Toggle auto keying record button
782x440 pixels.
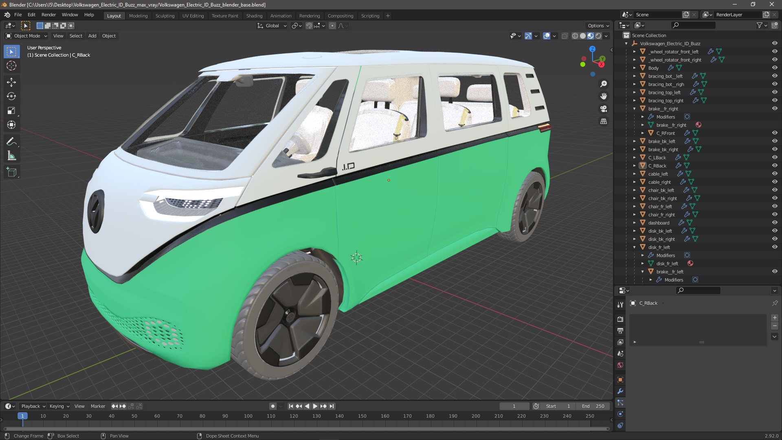click(273, 406)
